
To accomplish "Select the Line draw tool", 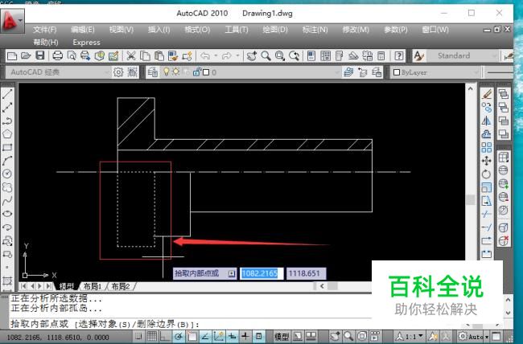I will click(7, 94).
